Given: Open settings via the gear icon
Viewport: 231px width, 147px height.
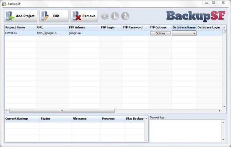Looking at the screenshot, I should tap(105, 16).
